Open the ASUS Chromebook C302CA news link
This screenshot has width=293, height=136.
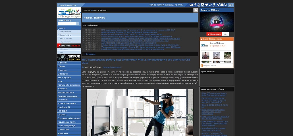[136, 36]
